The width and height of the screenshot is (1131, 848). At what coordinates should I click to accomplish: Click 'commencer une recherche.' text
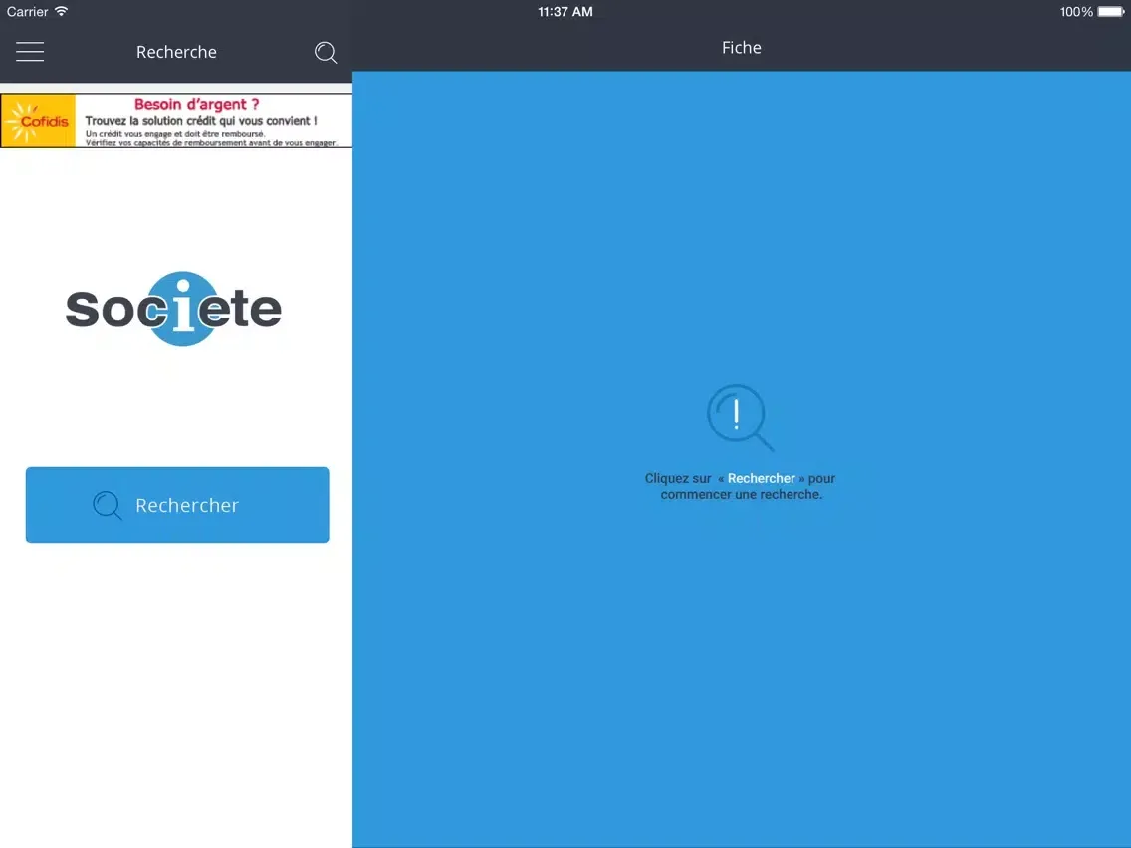[x=742, y=494]
